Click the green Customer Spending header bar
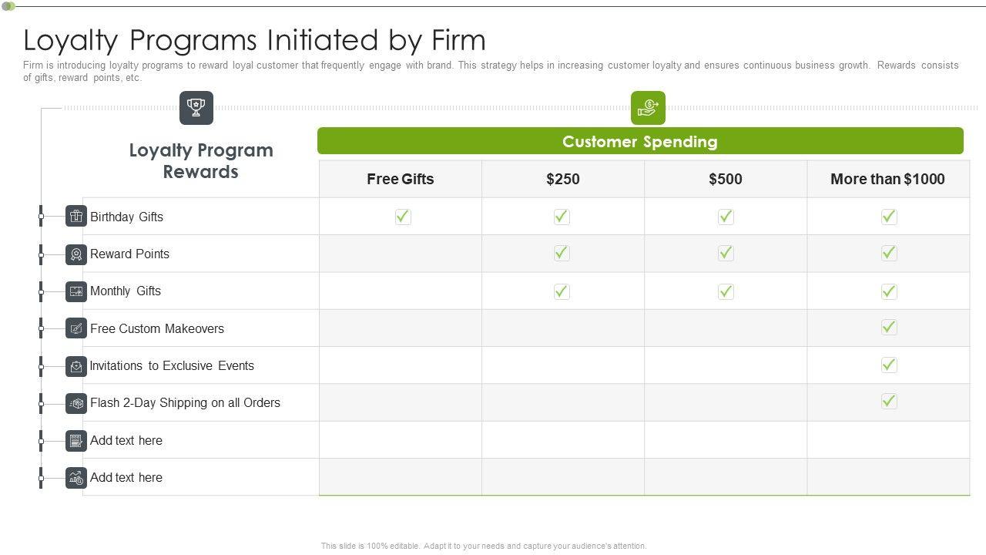 [640, 142]
